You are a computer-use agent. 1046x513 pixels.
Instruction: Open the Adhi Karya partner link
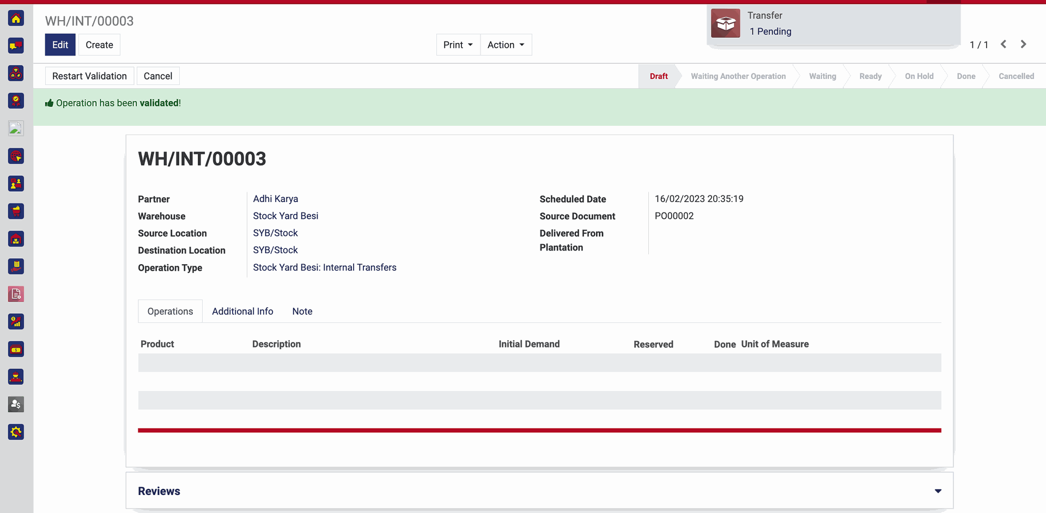click(275, 199)
